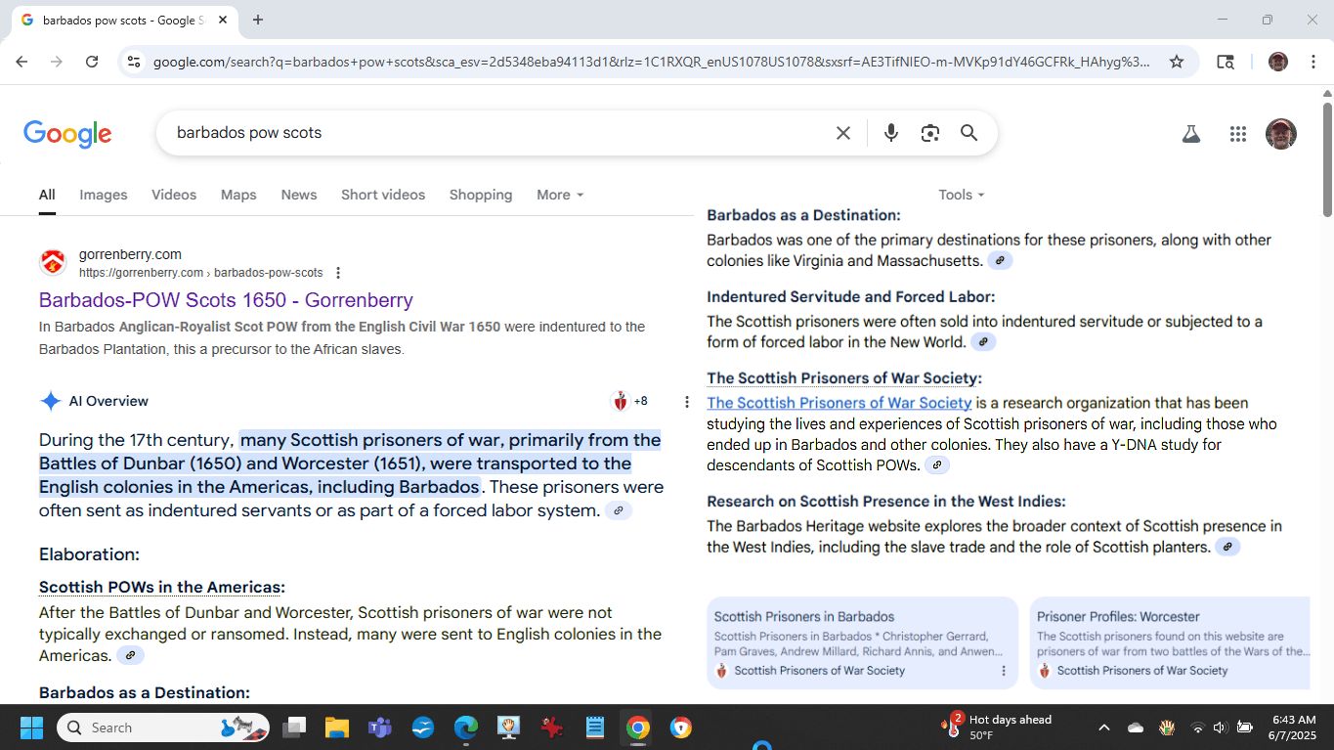
Task: Reload the current page
Action: click(92, 62)
